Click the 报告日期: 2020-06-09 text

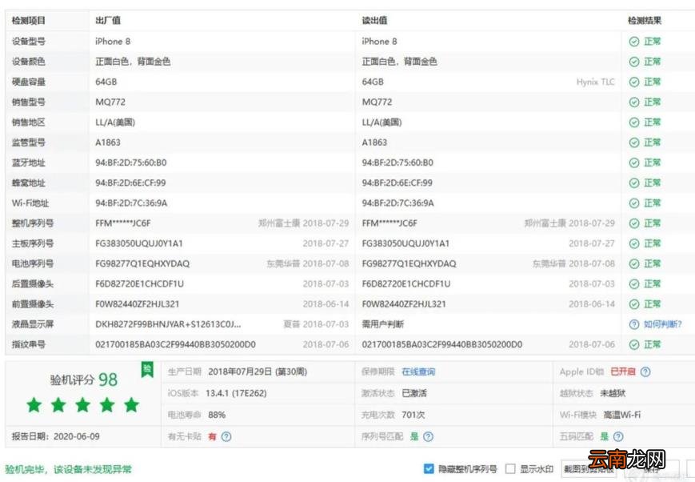[56, 436]
